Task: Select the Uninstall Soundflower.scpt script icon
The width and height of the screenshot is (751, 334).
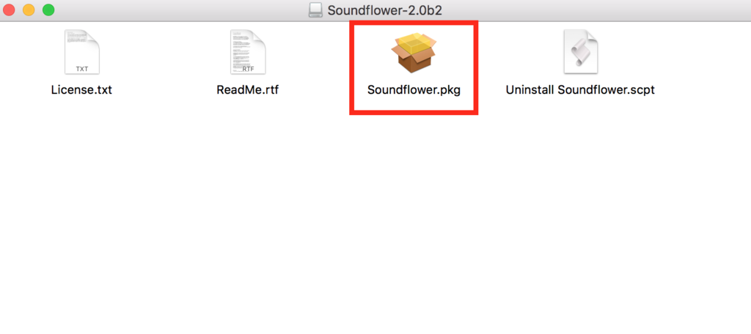Action: point(581,52)
